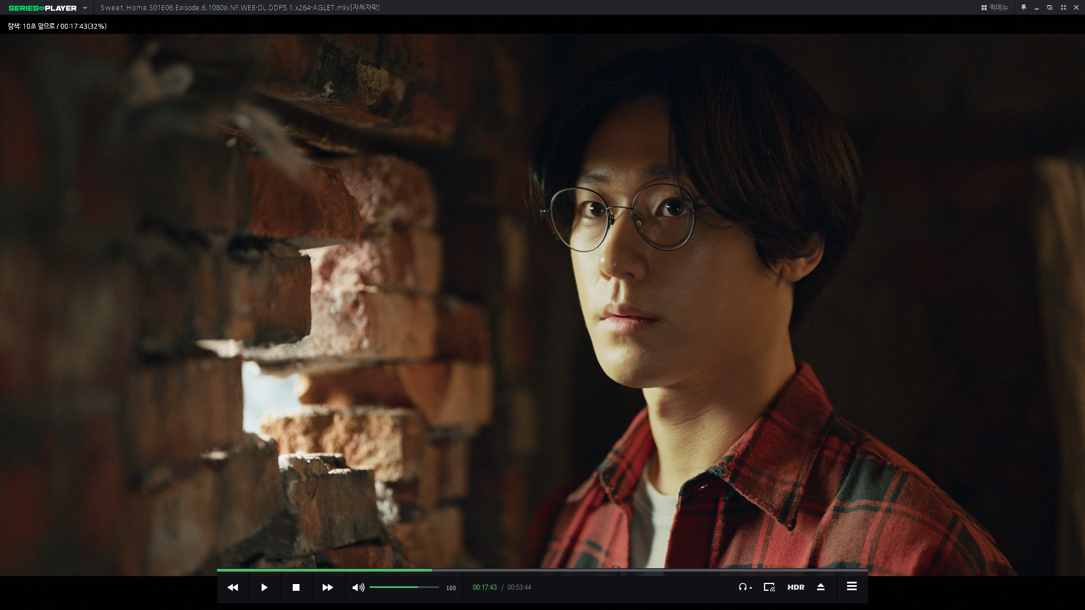Viewport: 1085px width, 610px height.
Task: Open the headphone audio output menu
Action: pyautogui.click(x=744, y=587)
